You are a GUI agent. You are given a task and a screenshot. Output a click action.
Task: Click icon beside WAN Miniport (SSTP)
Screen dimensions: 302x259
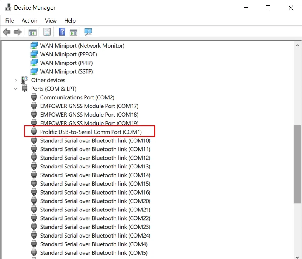34,71
